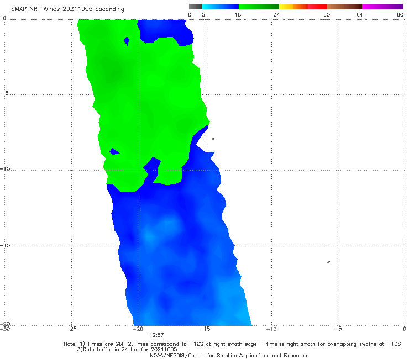The height and width of the screenshot is (359, 409).
Task: Click the color bar label '50'
Action: click(327, 15)
